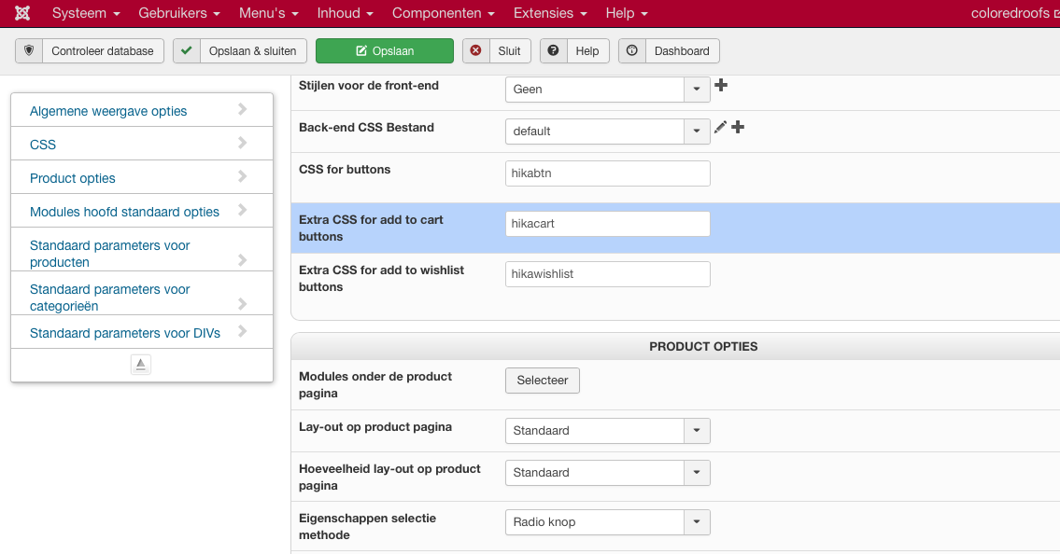The width and height of the screenshot is (1060, 554).
Task: Click the Joomla logo icon
Action: (22, 13)
